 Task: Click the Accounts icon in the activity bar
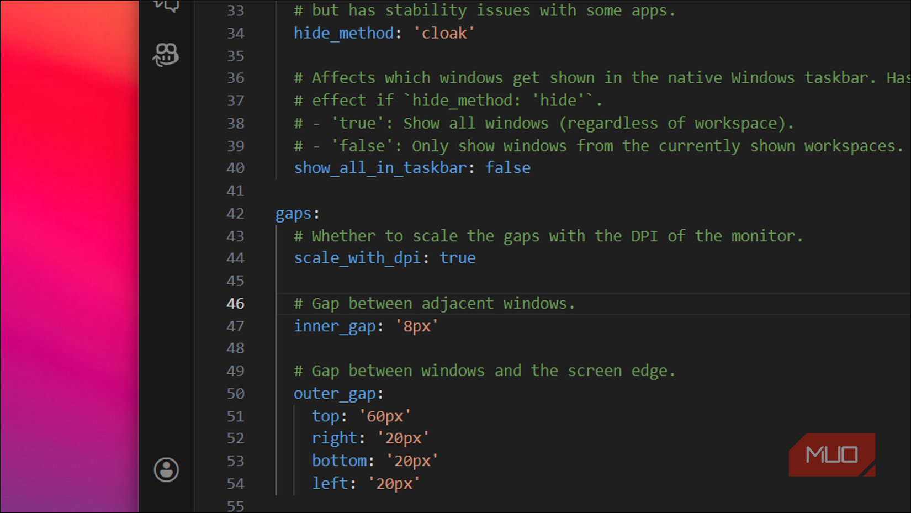166,469
